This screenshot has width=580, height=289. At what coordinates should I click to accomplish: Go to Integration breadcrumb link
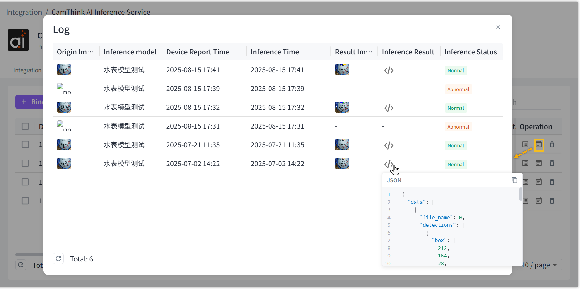(x=24, y=12)
